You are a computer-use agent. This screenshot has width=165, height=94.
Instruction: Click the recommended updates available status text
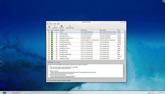tap(59, 80)
